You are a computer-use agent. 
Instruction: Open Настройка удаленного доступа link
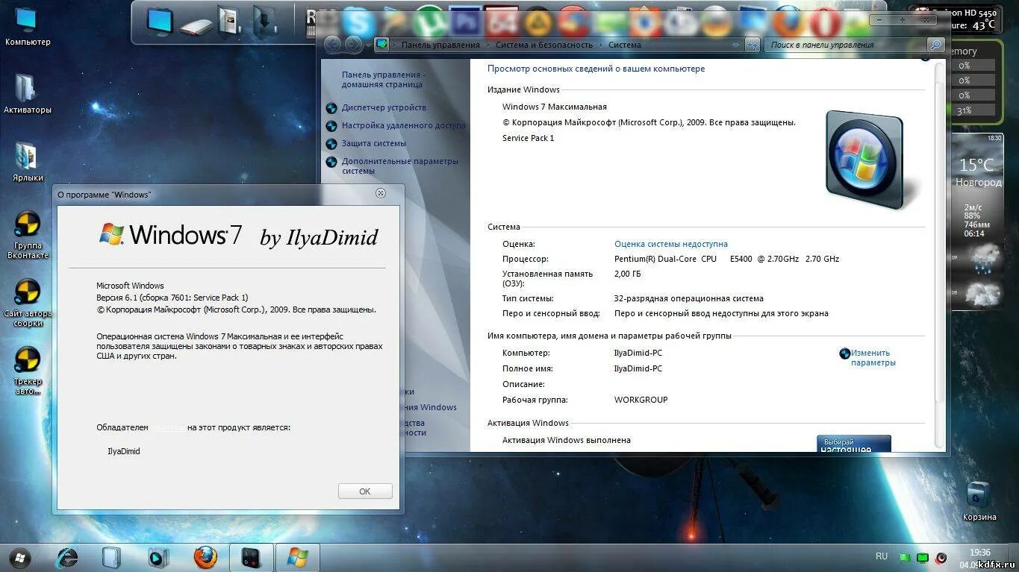pyautogui.click(x=404, y=125)
